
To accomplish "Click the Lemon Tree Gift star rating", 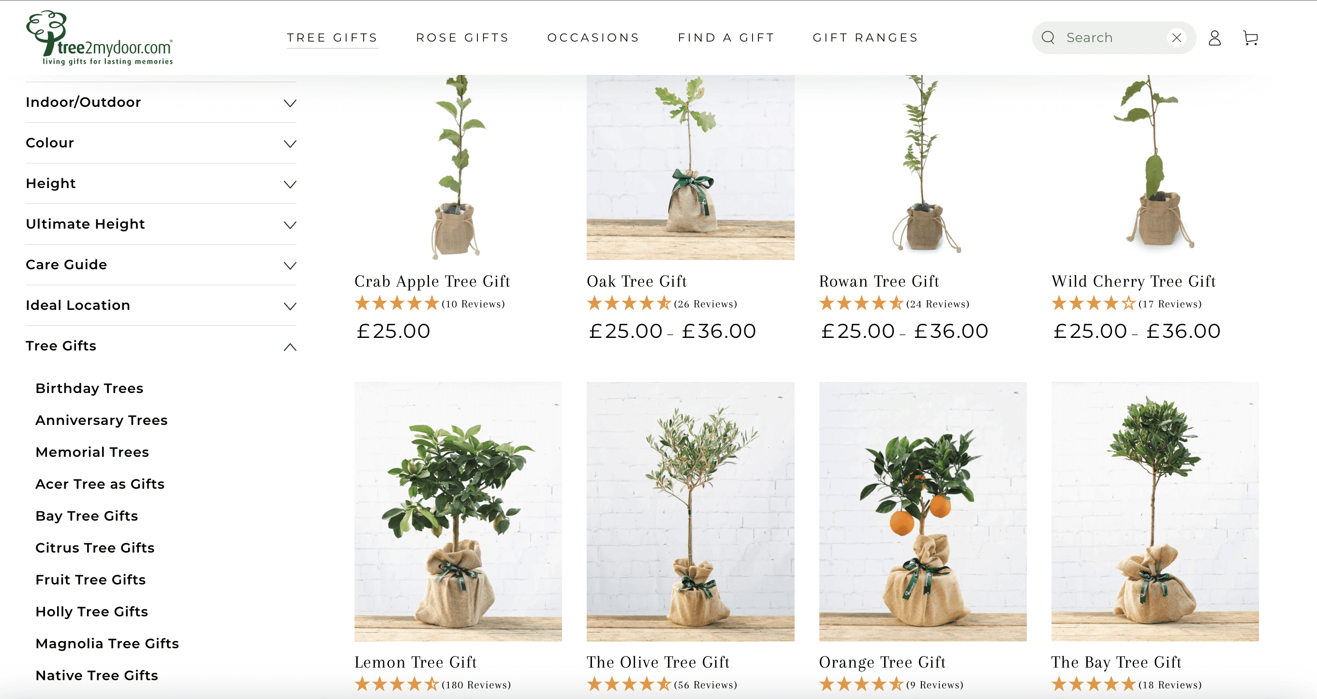I will (397, 684).
